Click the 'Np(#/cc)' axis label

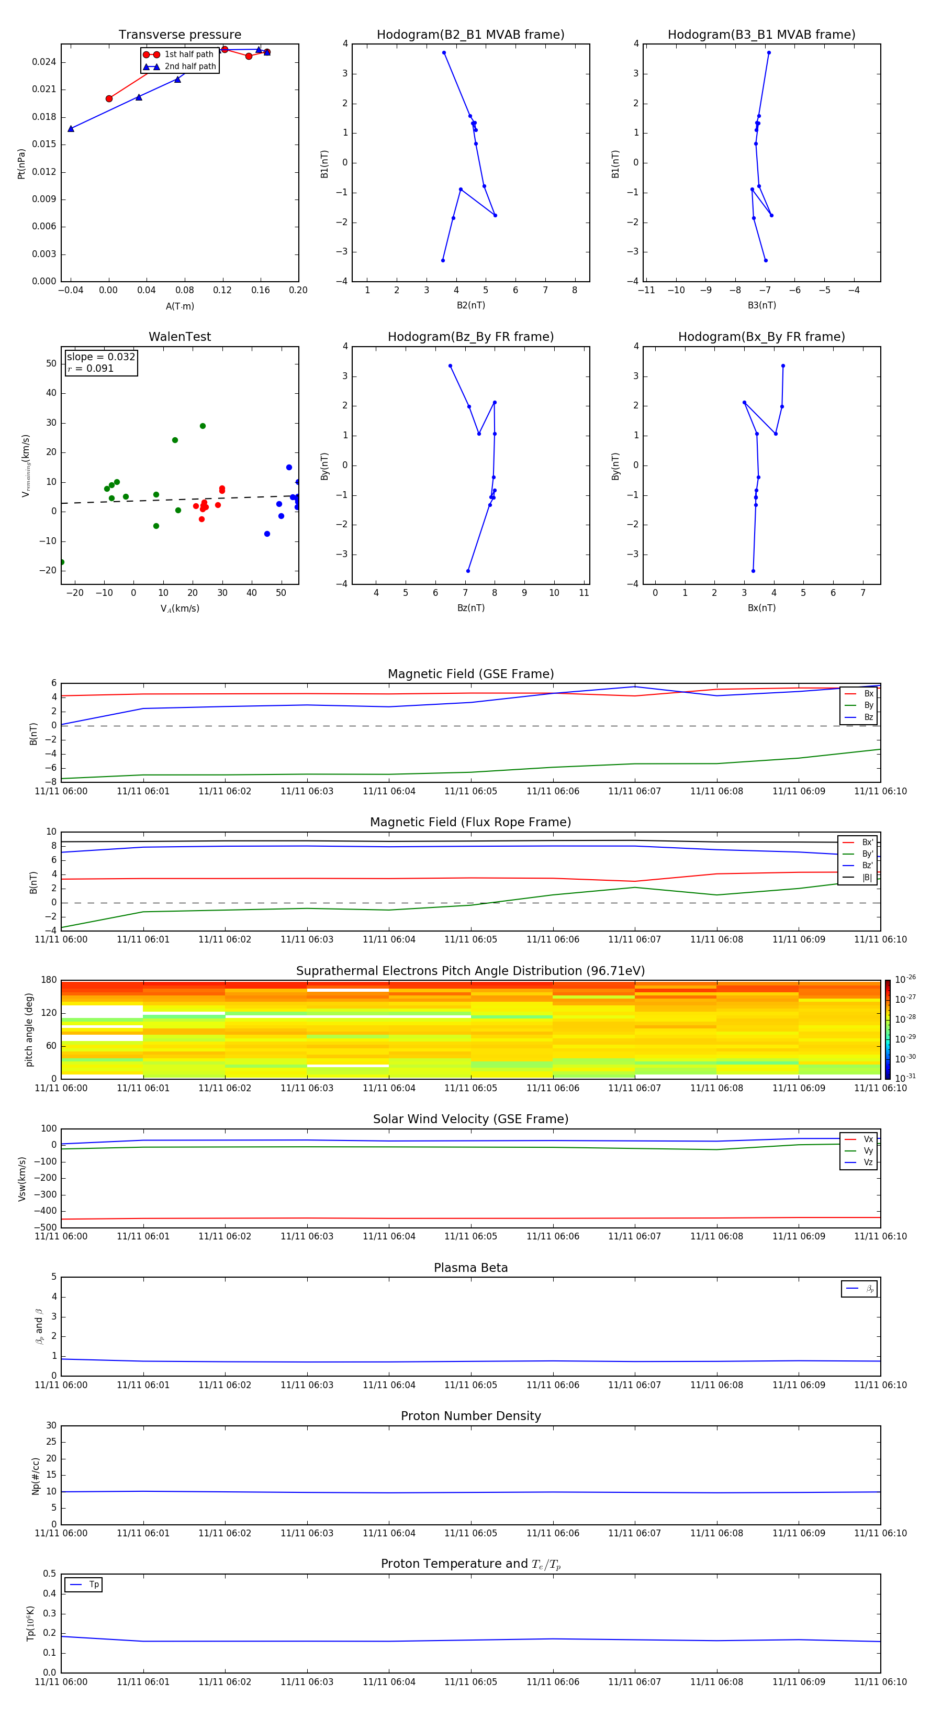point(36,1475)
